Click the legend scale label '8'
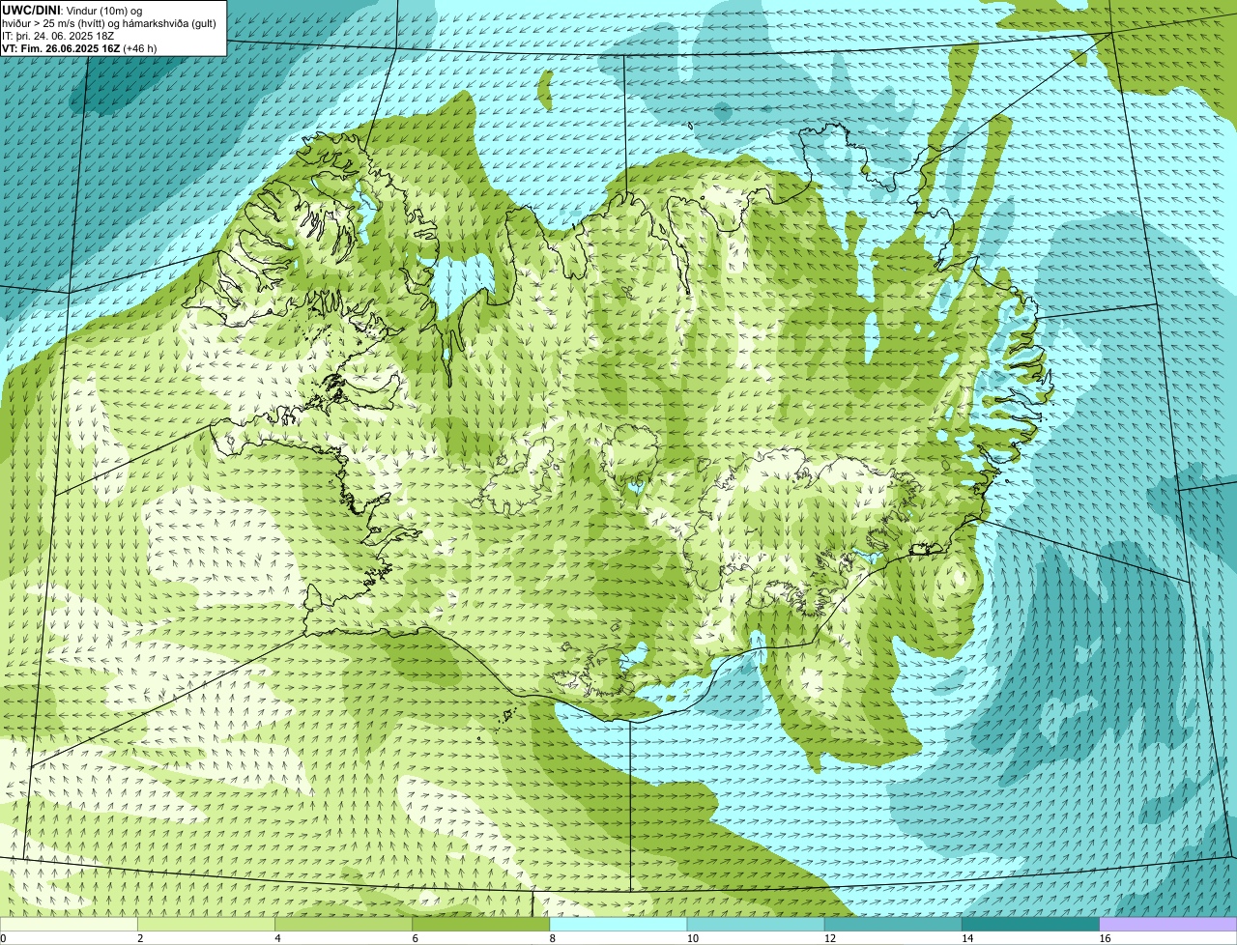The width and height of the screenshot is (1237, 945). tap(553, 938)
